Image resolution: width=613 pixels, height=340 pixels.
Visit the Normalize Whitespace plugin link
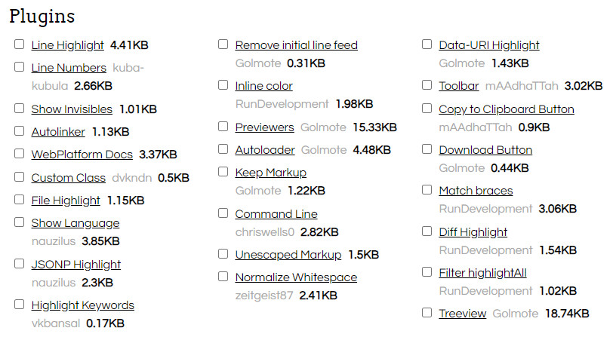point(296,277)
